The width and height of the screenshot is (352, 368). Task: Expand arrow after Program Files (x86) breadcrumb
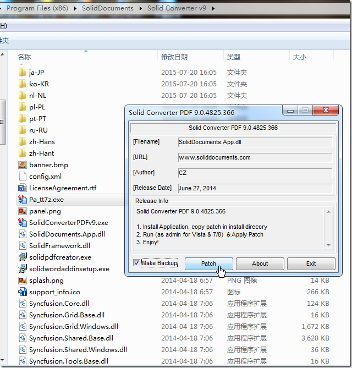[75, 8]
